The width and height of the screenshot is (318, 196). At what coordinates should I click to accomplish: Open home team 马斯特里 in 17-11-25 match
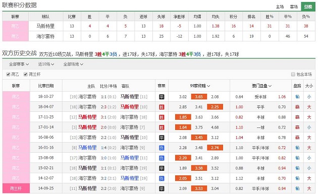tap(87, 117)
